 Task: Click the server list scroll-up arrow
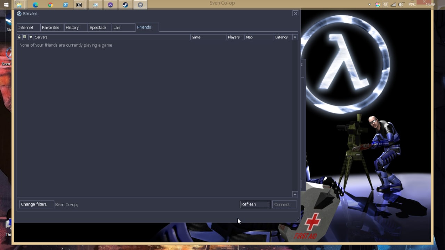pyautogui.click(x=295, y=37)
